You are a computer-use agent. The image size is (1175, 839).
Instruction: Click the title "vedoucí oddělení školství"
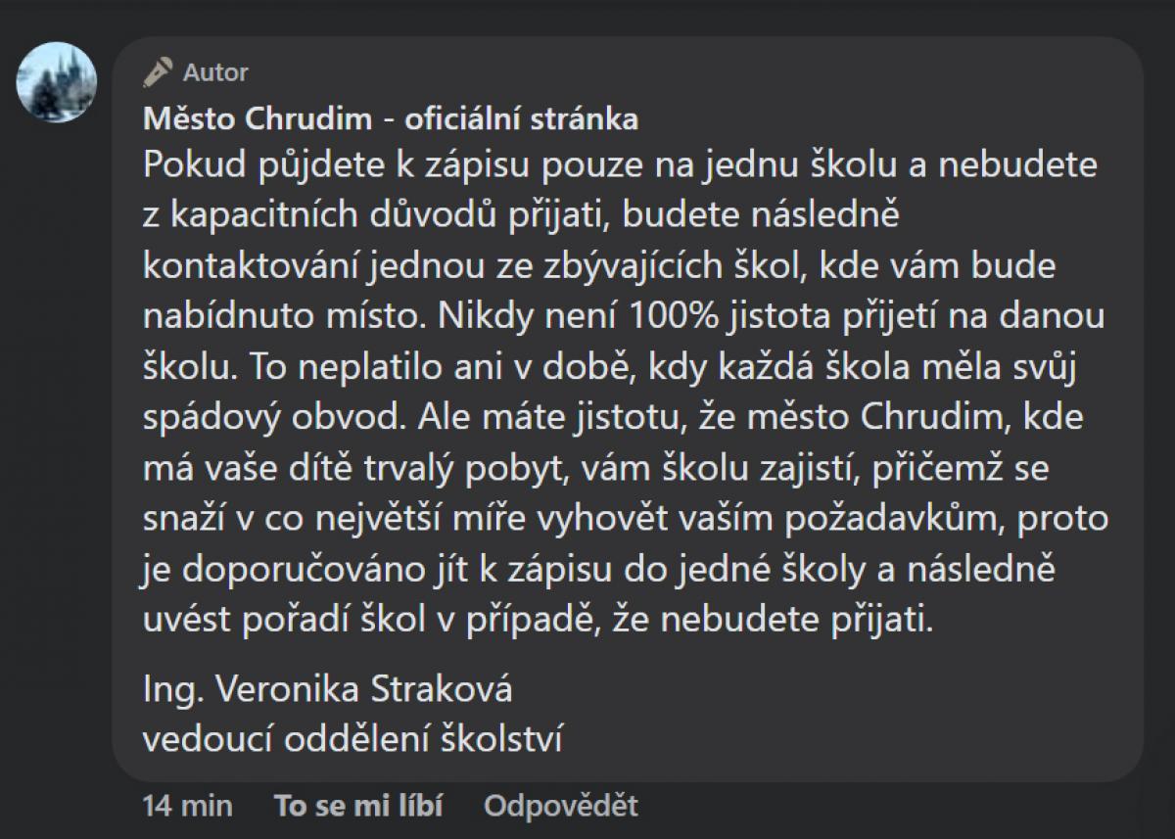352,738
